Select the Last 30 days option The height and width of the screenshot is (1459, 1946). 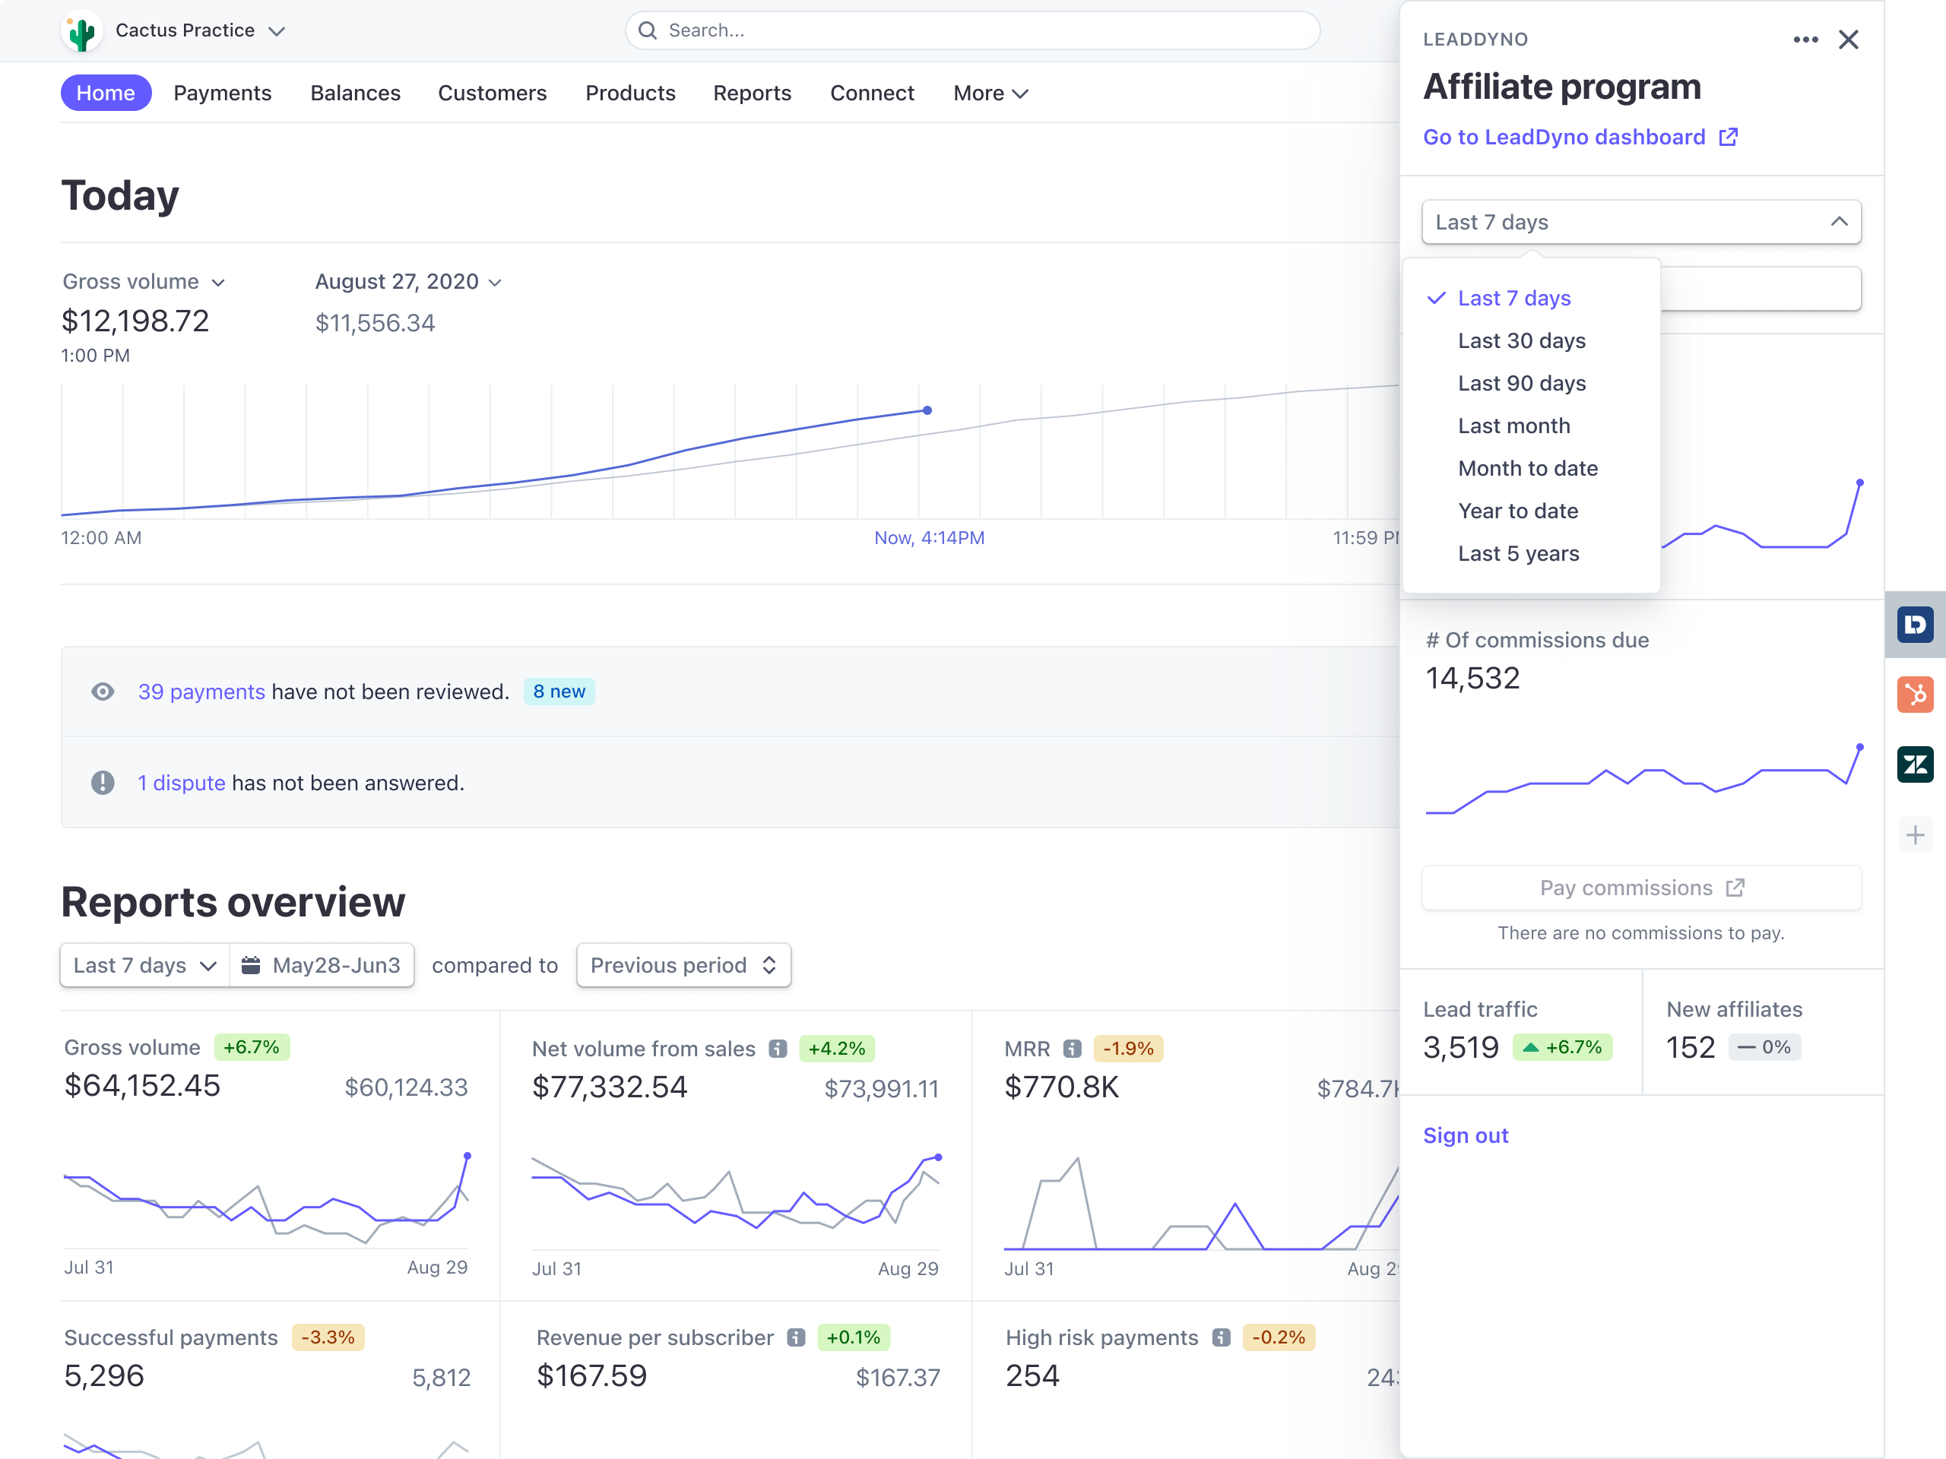[1521, 340]
